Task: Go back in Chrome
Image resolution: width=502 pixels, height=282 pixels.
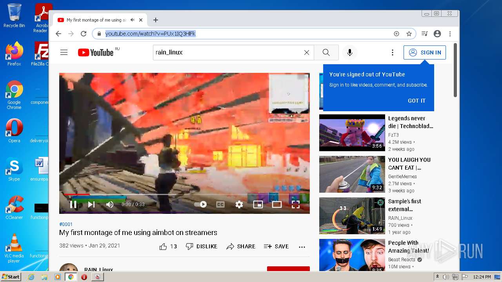Action: click(x=58, y=34)
